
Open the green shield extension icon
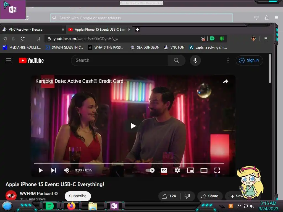coord(222,38)
